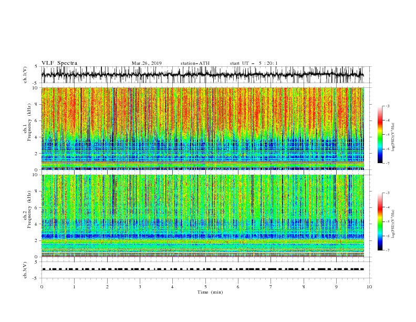
Task: Click the 'station=ATH' header label
Action: [195, 63]
